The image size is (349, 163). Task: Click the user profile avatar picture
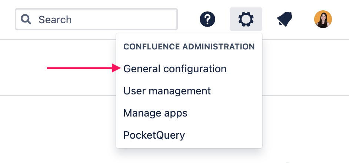323,19
